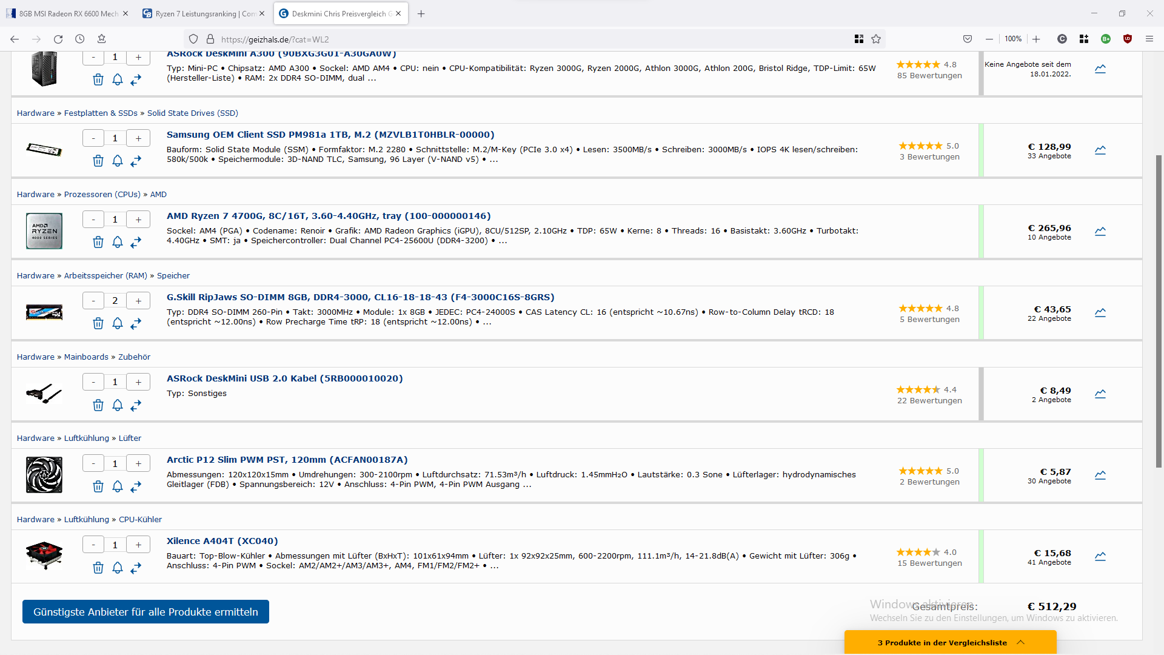The image size is (1164, 655).
Task: Bookmark this page with the star icon
Action: pyautogui.click(x=876, y=39)
